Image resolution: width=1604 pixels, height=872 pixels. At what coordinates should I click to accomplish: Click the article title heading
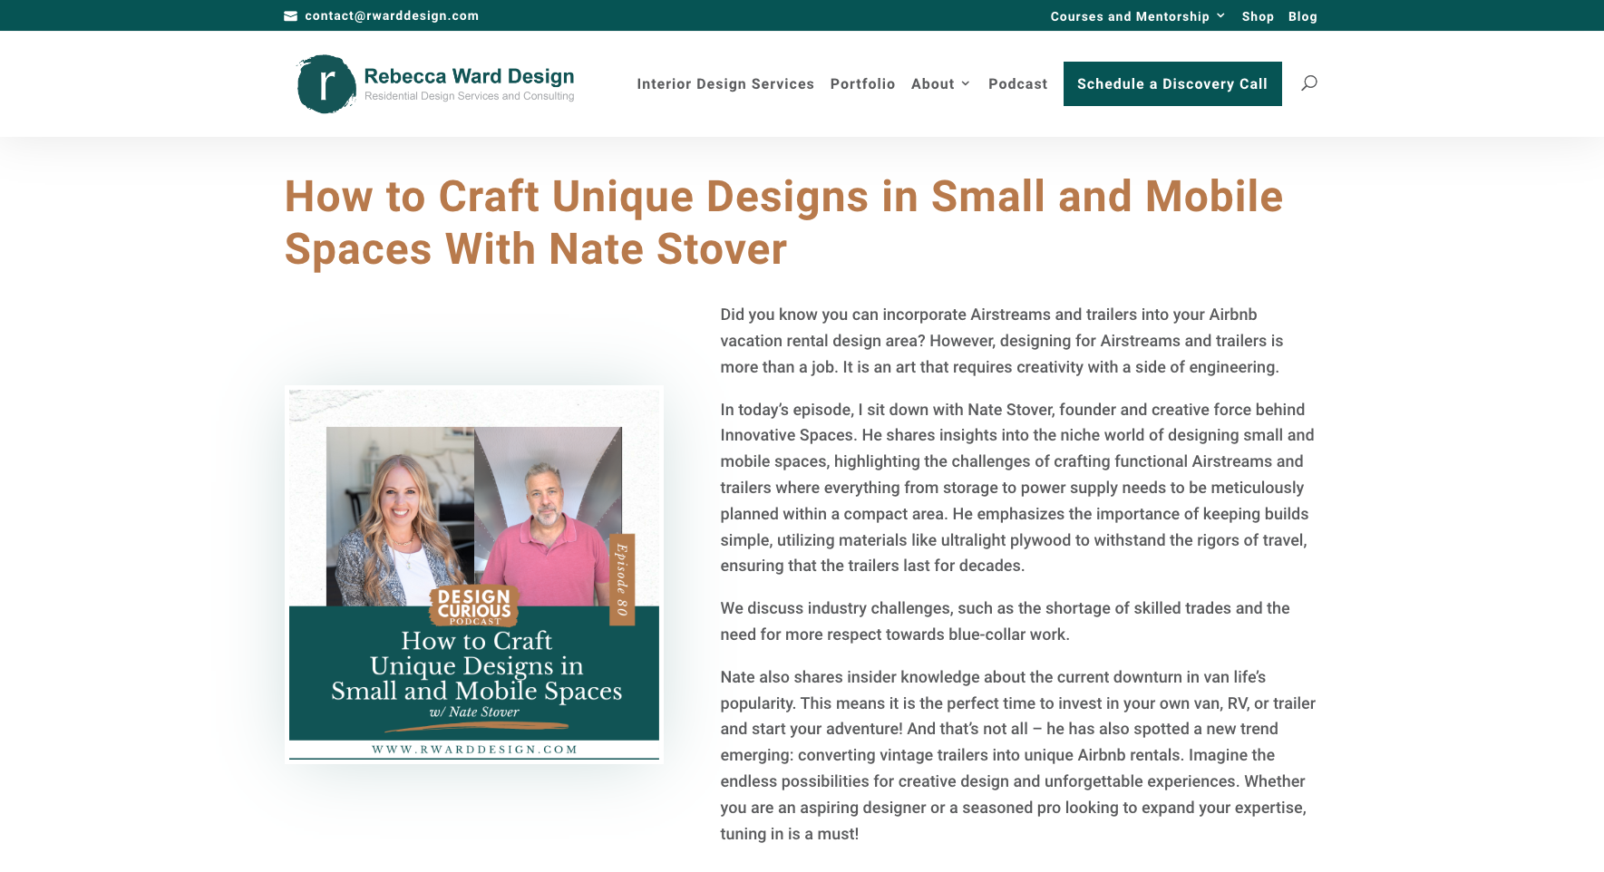(x=783, y=223)
